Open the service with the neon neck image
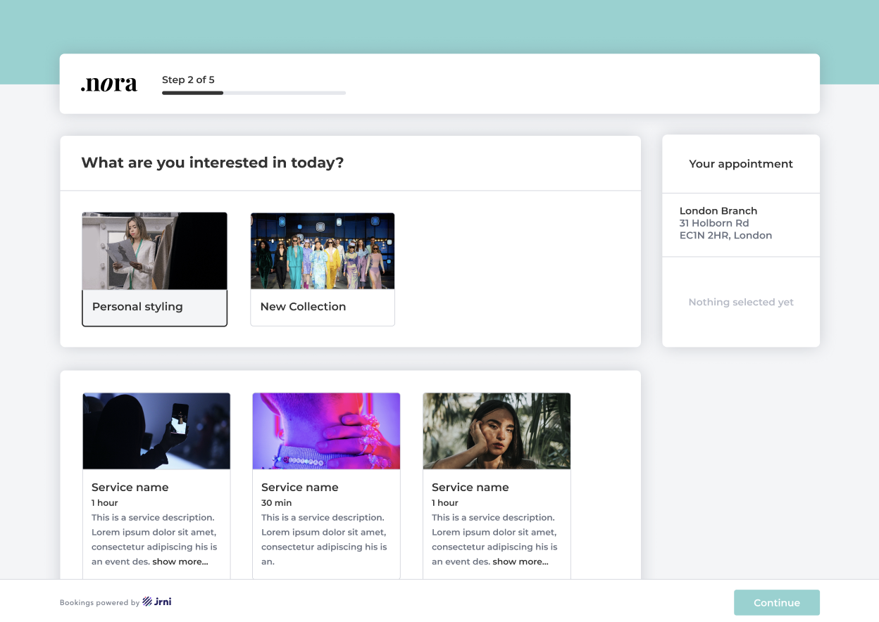 [x=326, y=431]
